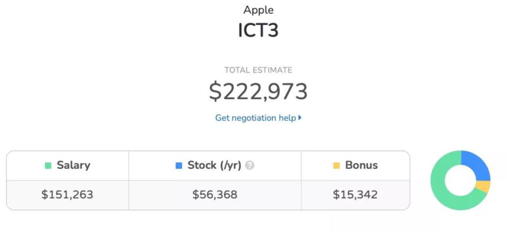This screenshot has height=232, width=507.
Task: Click the TOTAL ESTIMATE label
Action: tap(258, 70)
